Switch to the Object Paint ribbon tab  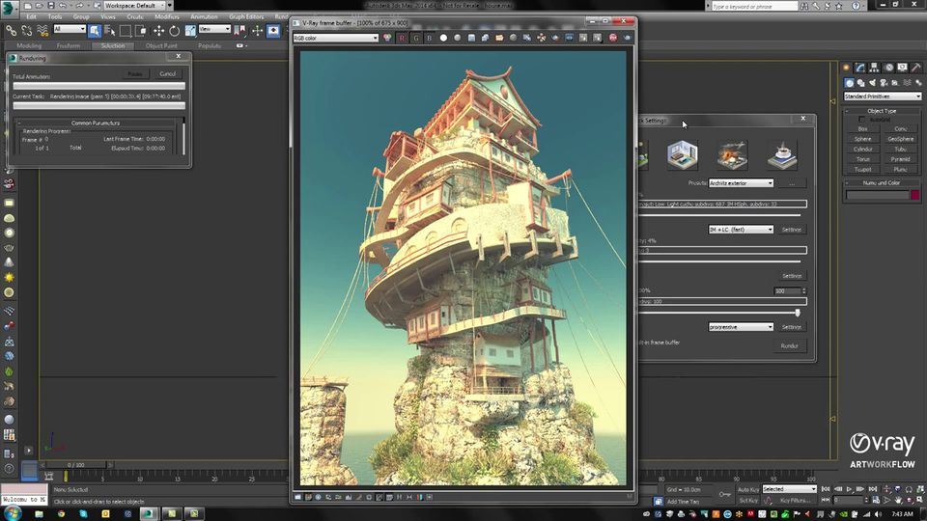pos(161,45)
